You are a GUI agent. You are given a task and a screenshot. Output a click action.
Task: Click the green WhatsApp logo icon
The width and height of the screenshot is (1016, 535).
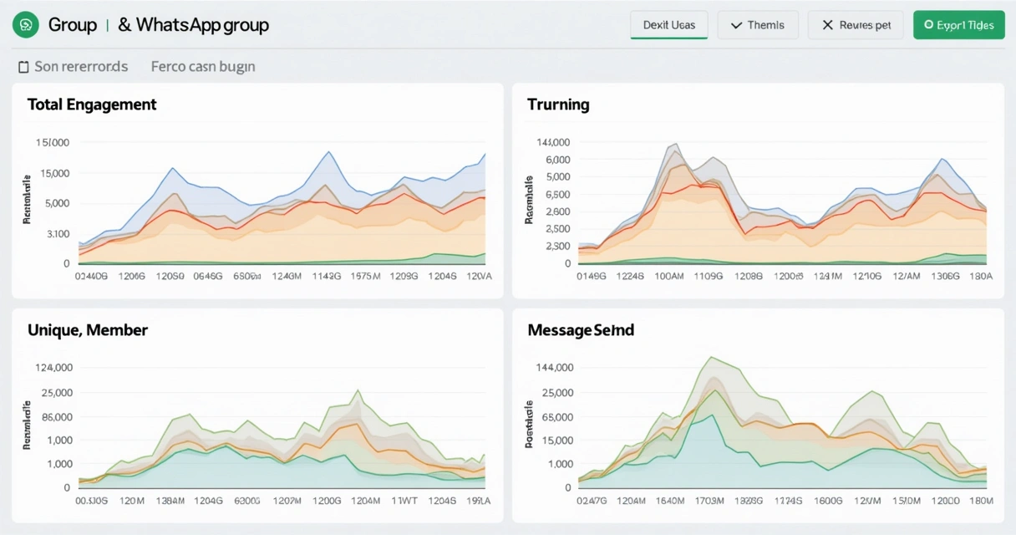tap(26, 25)
